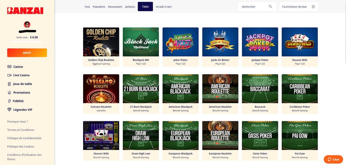
Task: Switch to the Tout tab
Action: pyautogui.click(x=87, y=7)
